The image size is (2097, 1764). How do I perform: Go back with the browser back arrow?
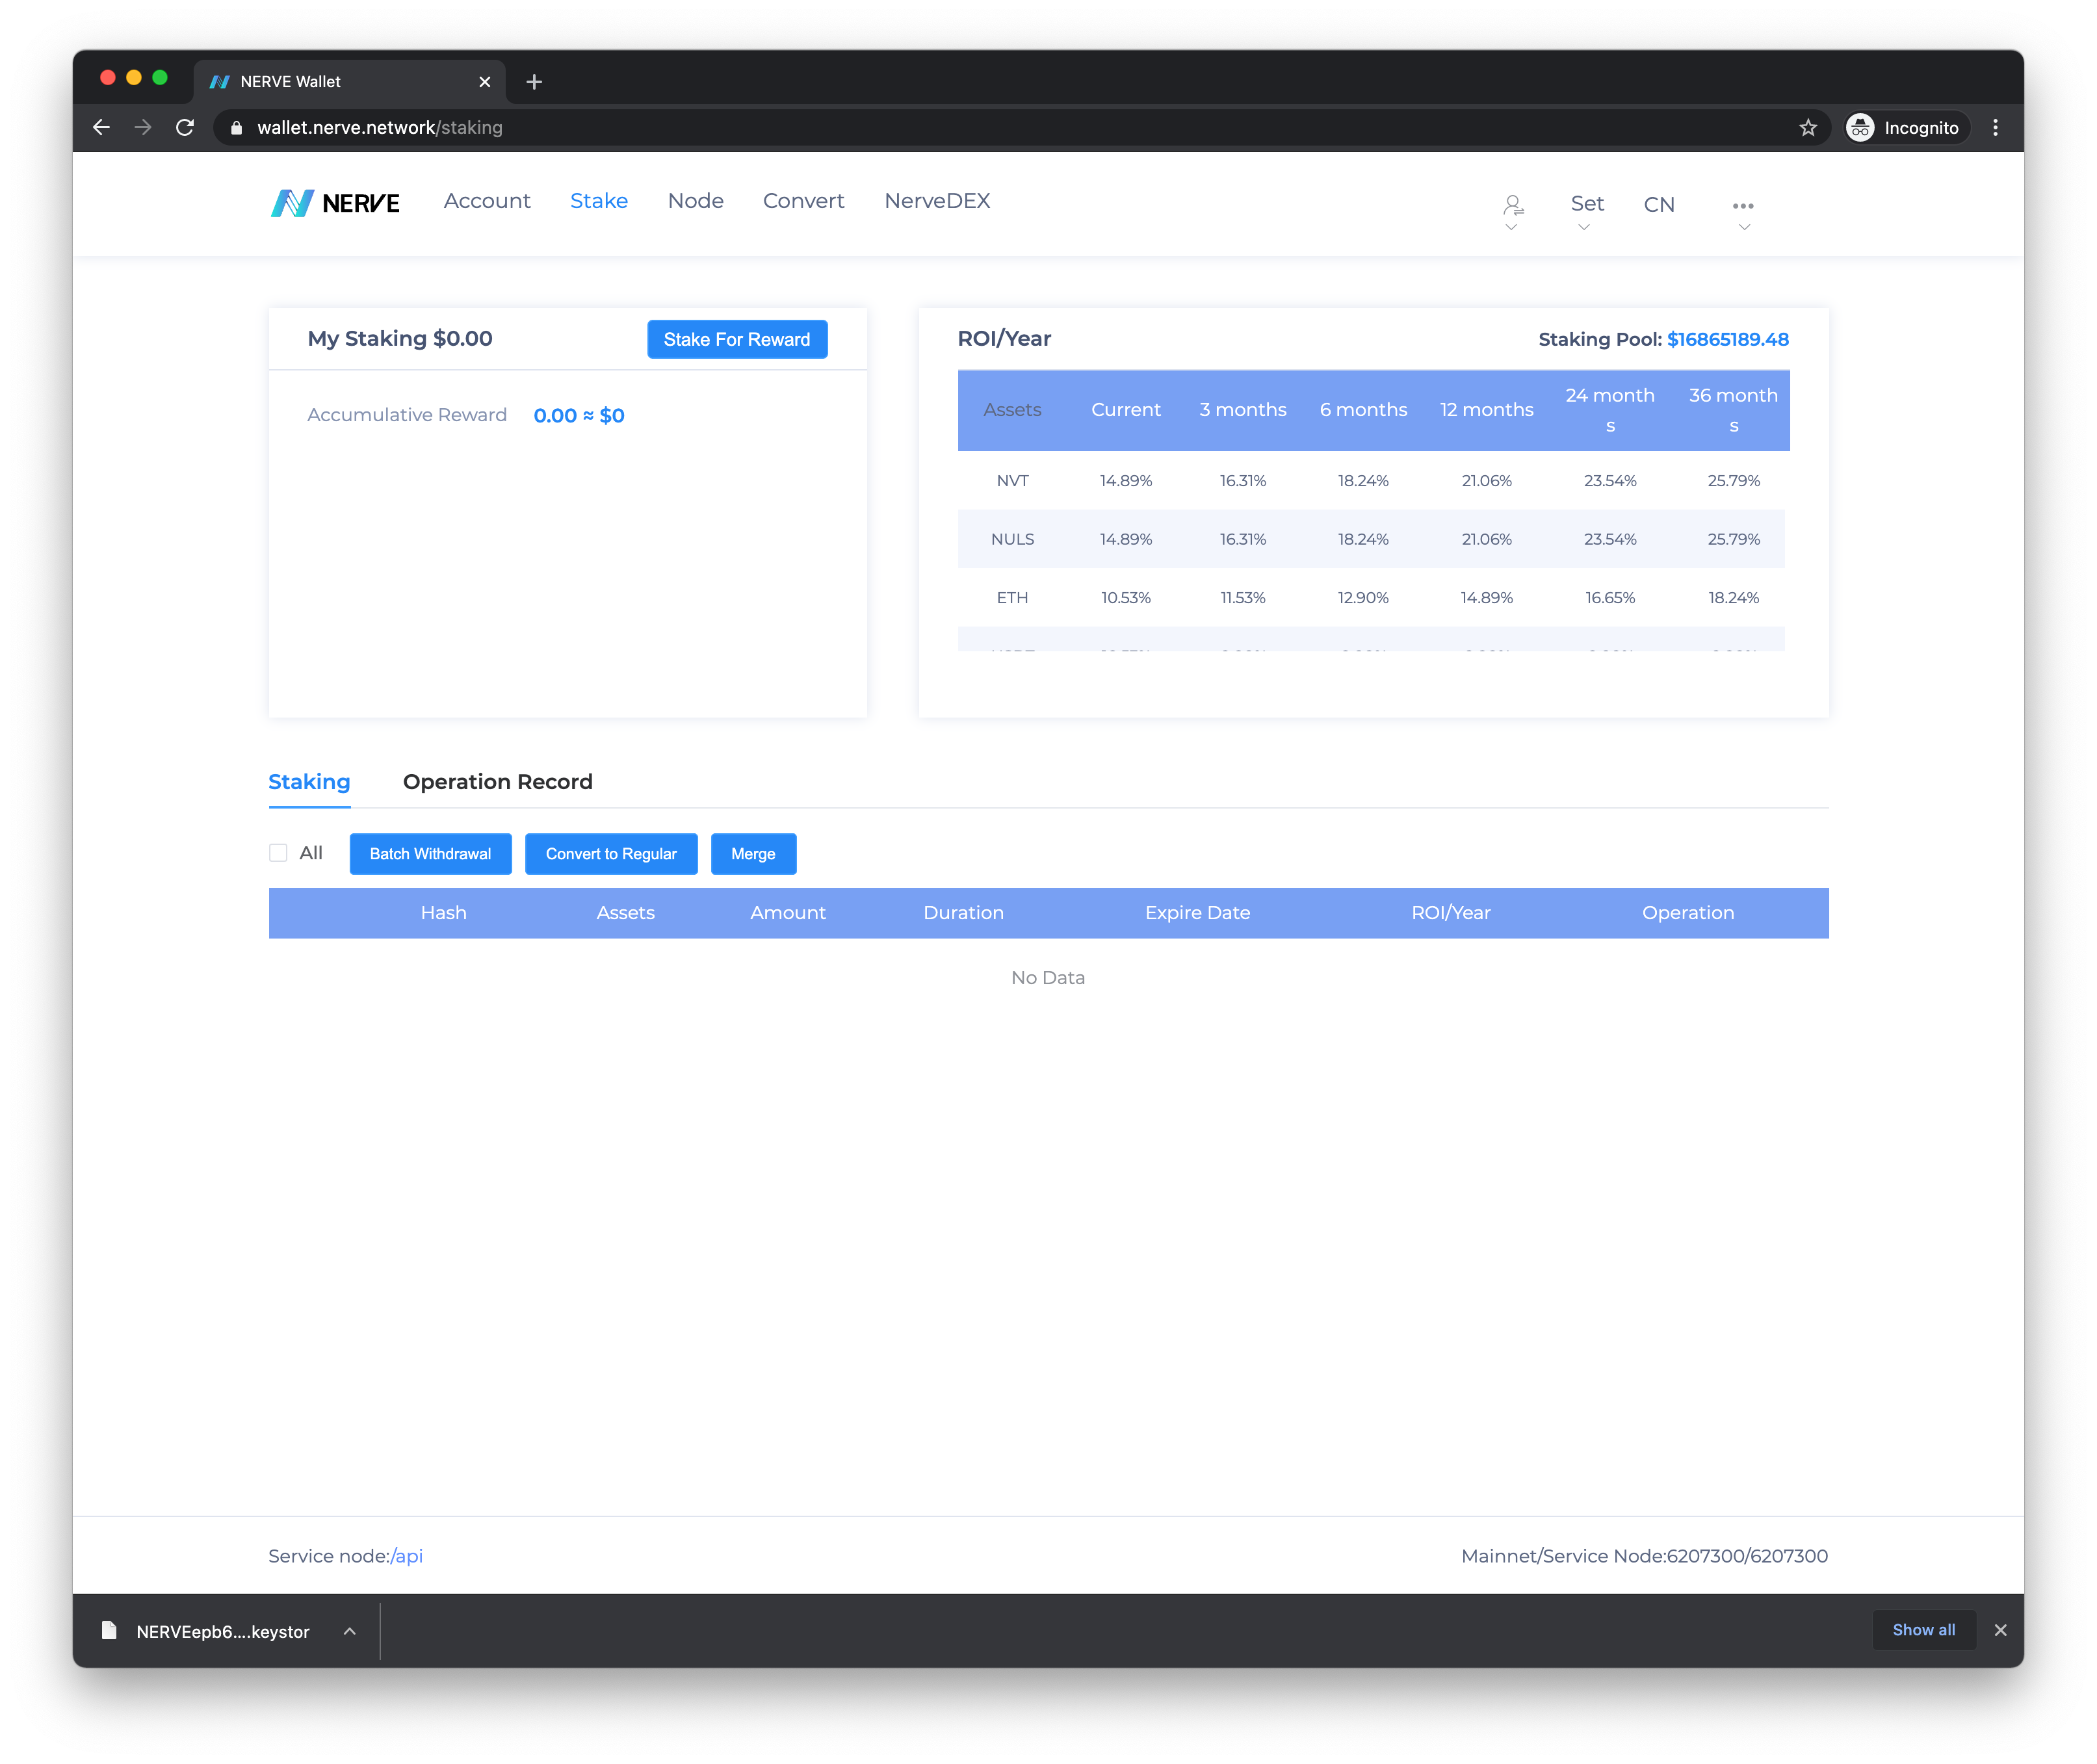pyautogui.click(x=101, y=127)
